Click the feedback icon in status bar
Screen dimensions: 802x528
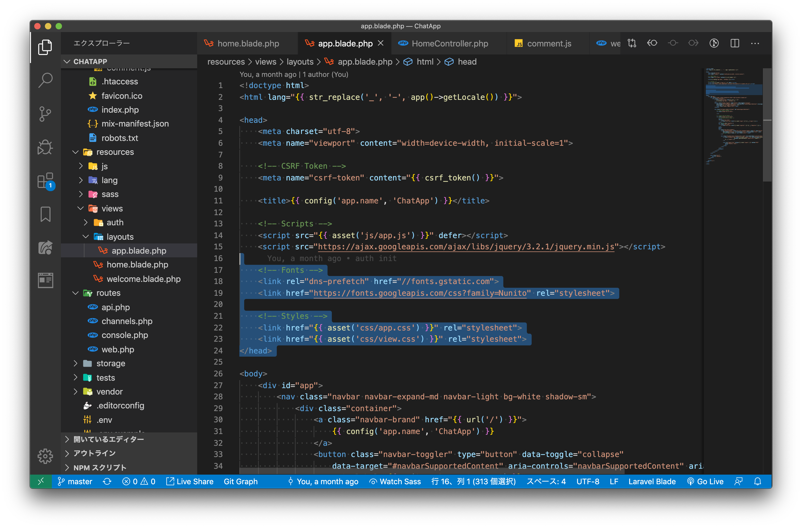click(738, 482)
